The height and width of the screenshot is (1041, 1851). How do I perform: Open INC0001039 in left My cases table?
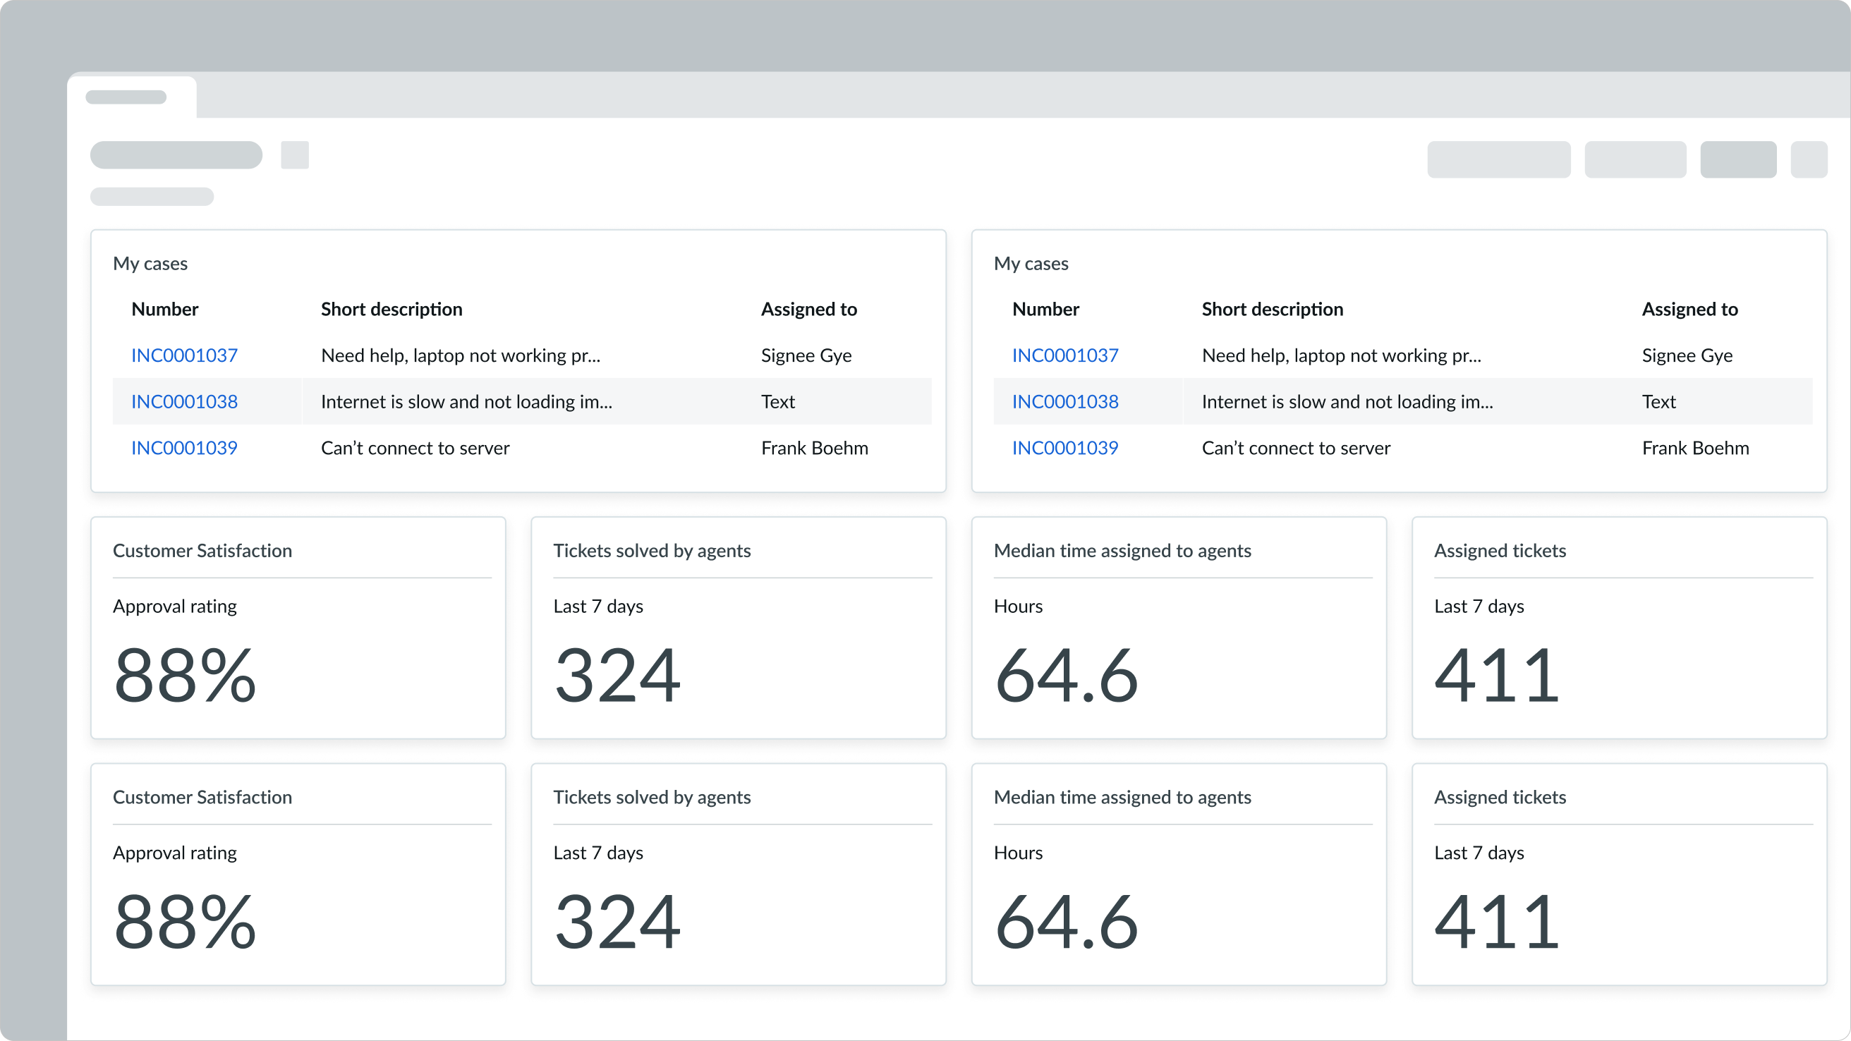pyautogui.click(x=184, y=448)
